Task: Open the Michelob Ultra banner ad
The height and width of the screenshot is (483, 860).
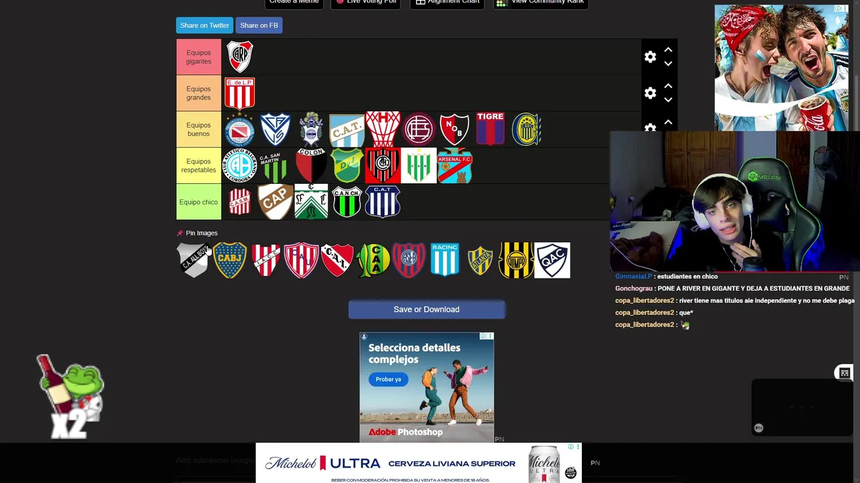Action: (418, 463)
